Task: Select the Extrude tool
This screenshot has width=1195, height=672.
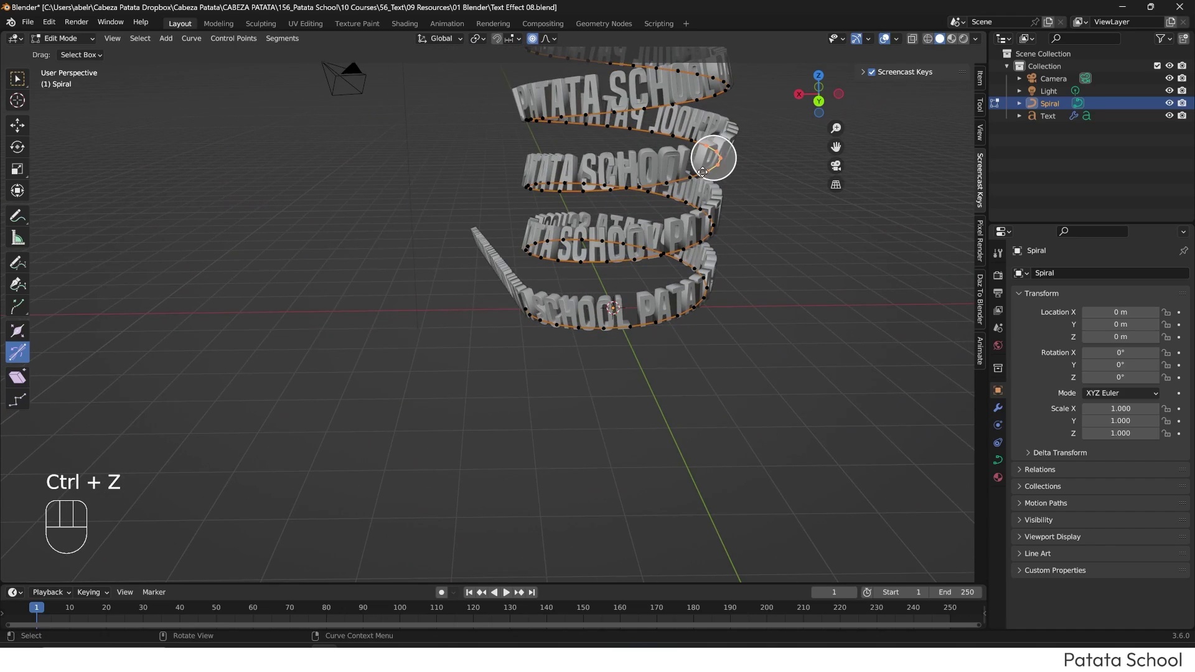Action: click(x=17, y=306)
